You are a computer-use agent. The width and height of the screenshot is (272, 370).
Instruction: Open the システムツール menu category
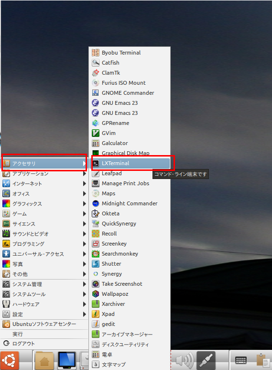pyautogui.click(x=44, y=294)
